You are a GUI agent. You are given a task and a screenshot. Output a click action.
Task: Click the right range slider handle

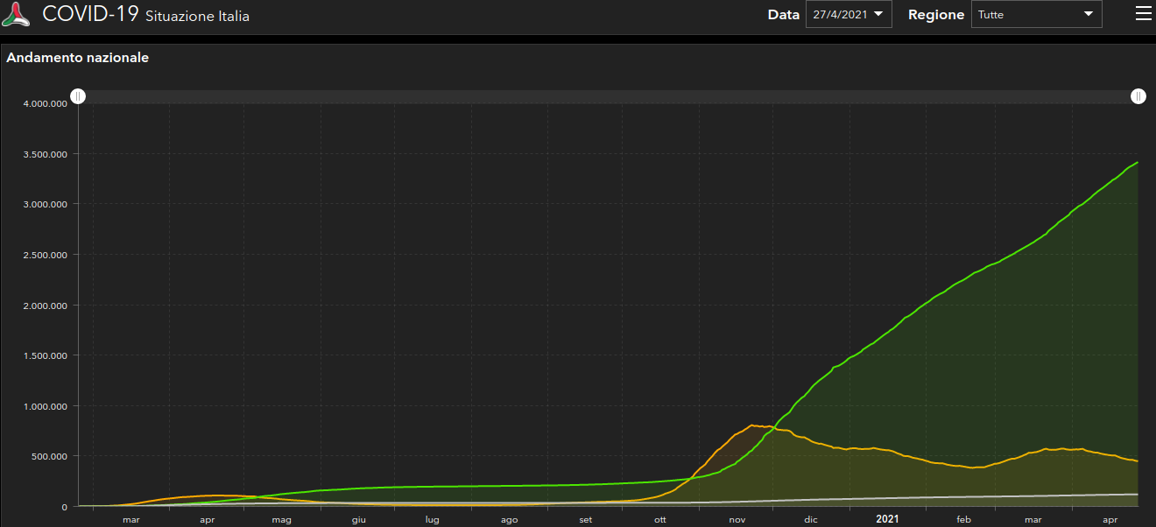(1138, 96)
